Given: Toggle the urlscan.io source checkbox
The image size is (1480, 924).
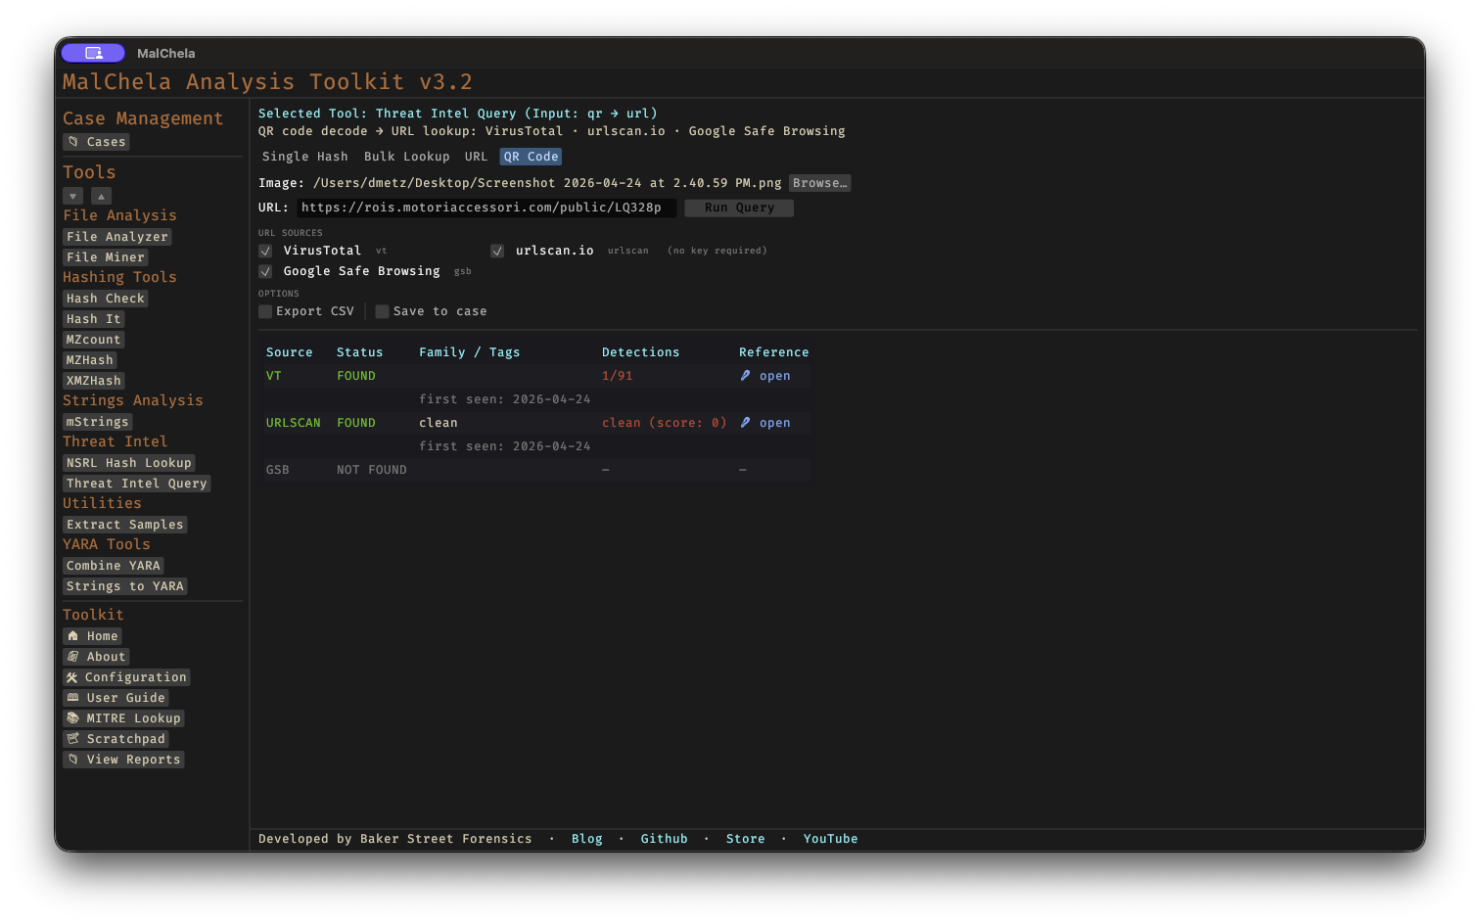Looking at the screenshot, I should pos(497,251).
